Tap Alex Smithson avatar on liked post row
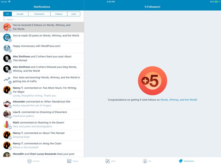The image size is (221, 165). coord(7,58)
